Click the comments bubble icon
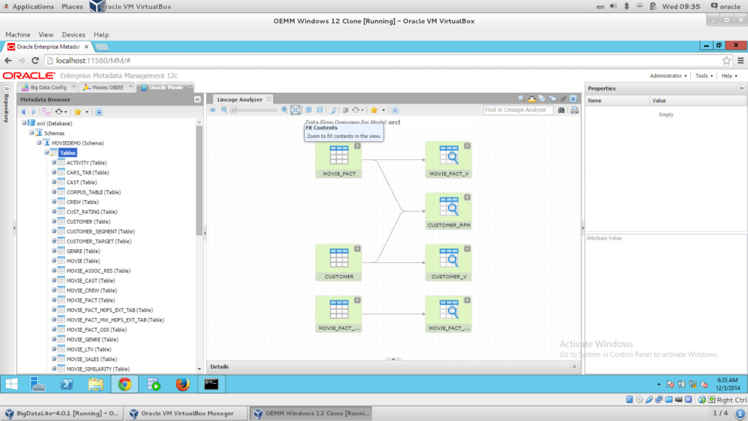The height and width of the screenshot is (421, 748). [552, 99]
